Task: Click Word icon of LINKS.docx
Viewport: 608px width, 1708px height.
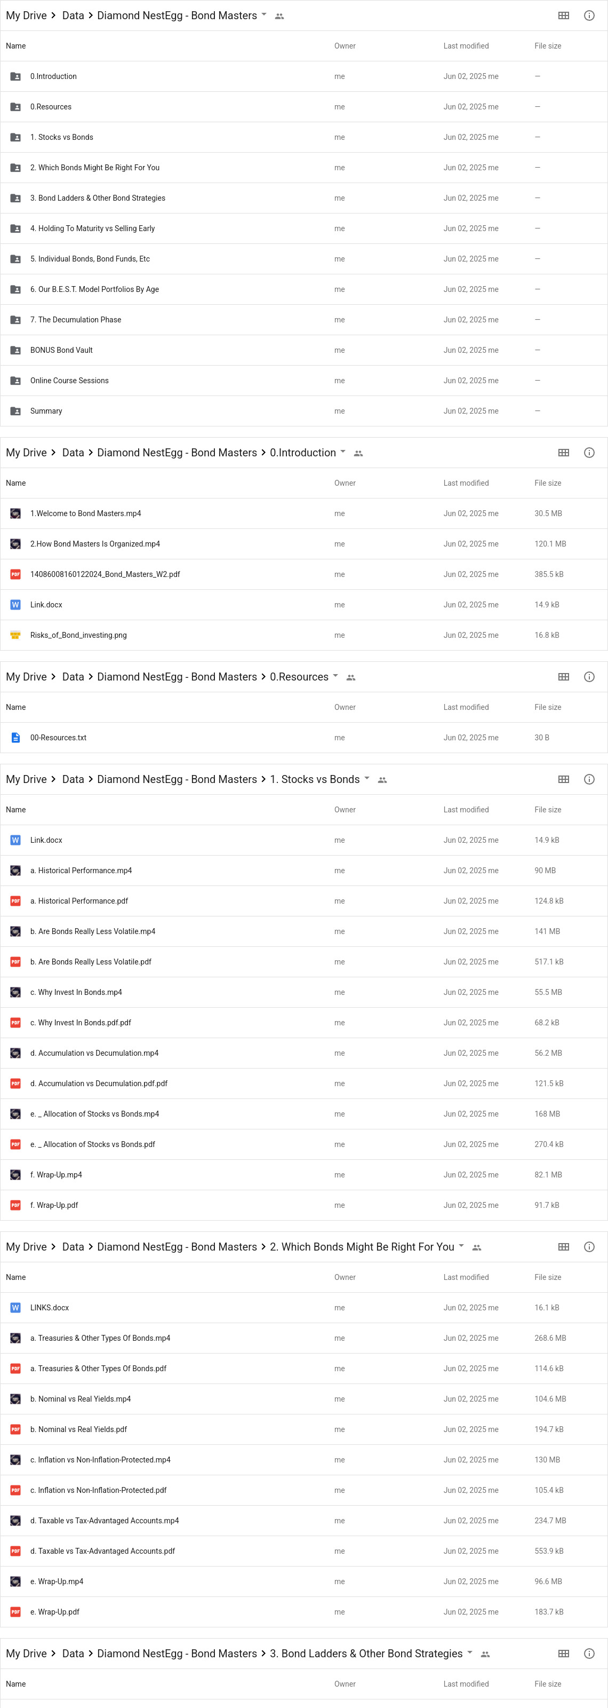Action: pos(15,1308)
